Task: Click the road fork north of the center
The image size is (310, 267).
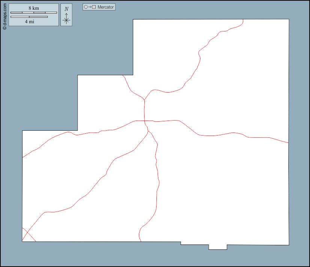Action: tap(144, 100)
